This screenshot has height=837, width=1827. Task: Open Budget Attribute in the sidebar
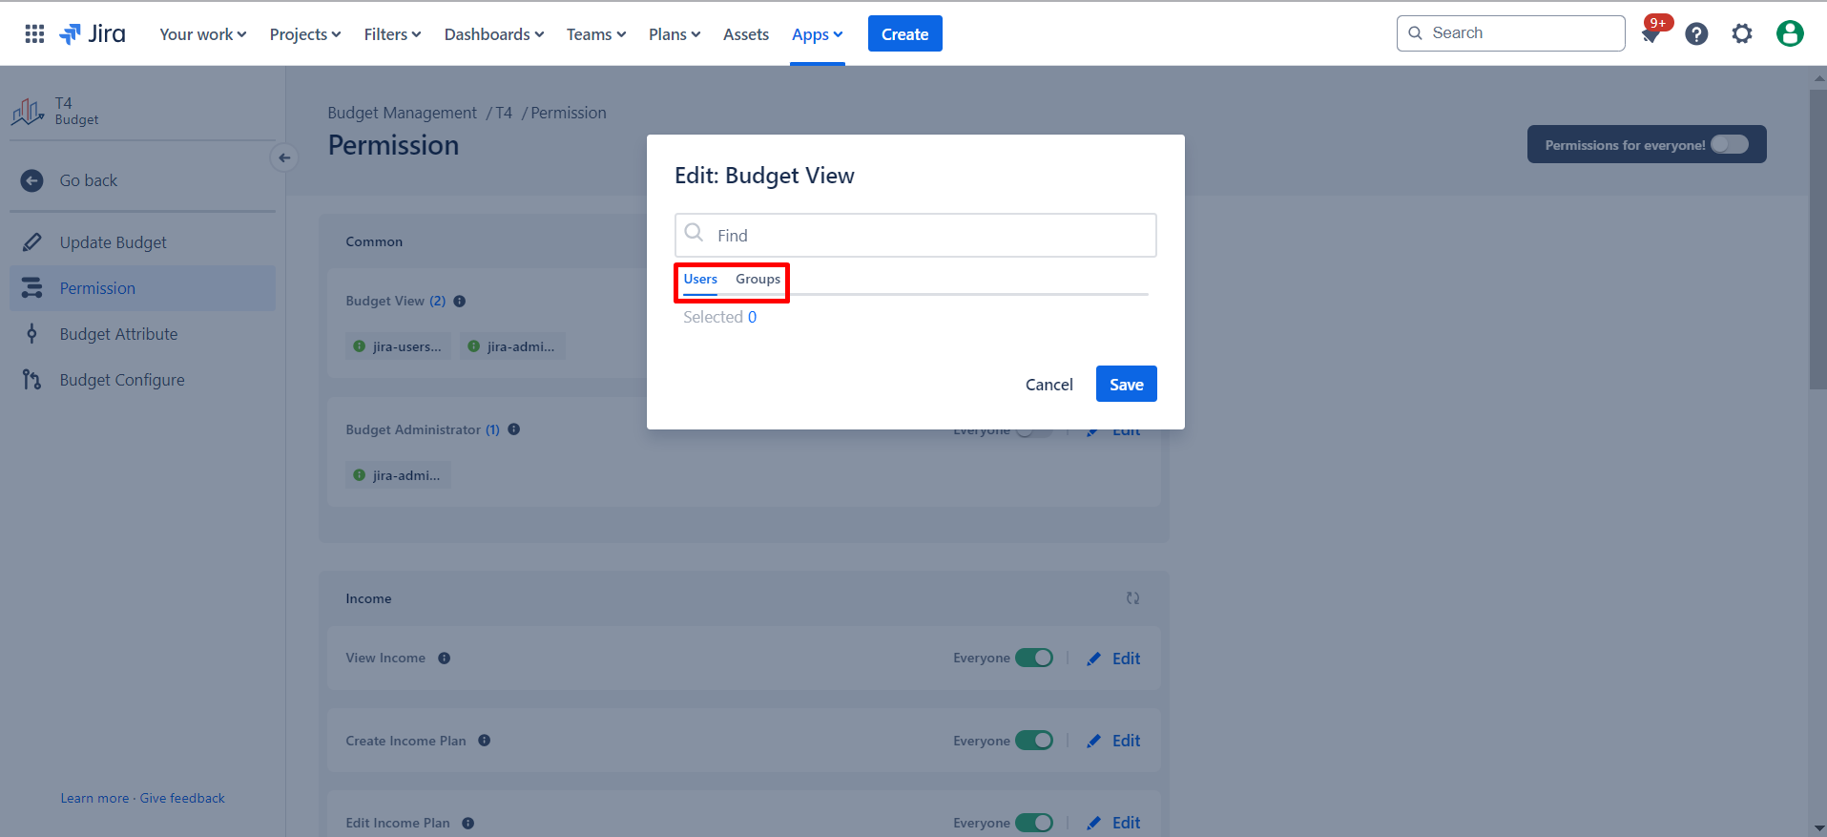[x=143, y=334]
